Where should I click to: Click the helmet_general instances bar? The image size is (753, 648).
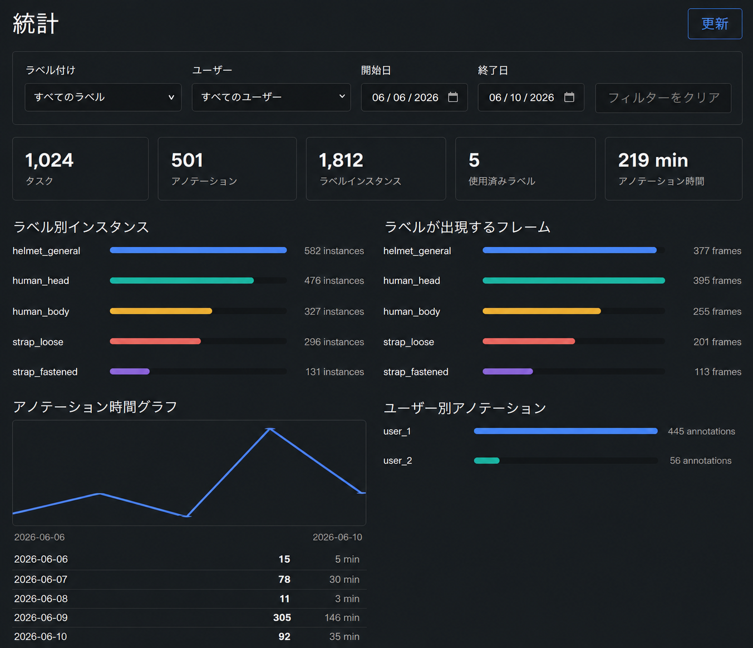[x=198, y=250]
